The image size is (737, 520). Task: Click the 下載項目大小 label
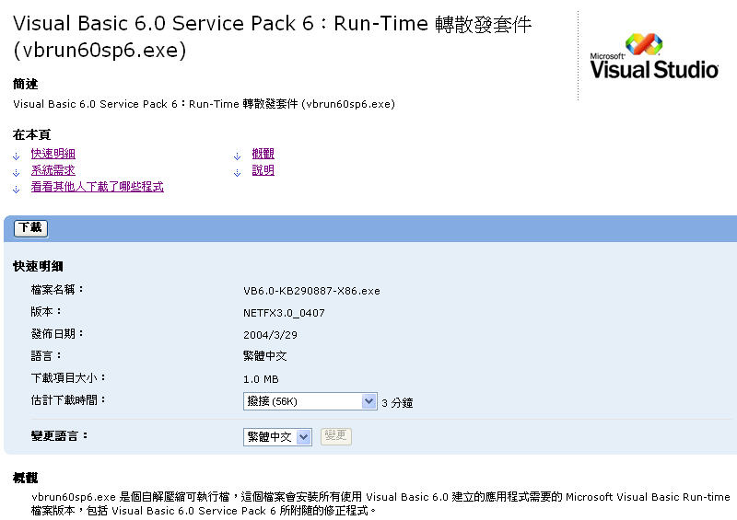coord(68,377)
